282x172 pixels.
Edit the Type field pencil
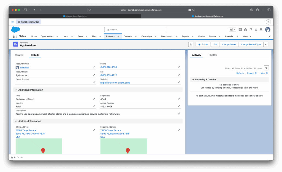point(94,99)
